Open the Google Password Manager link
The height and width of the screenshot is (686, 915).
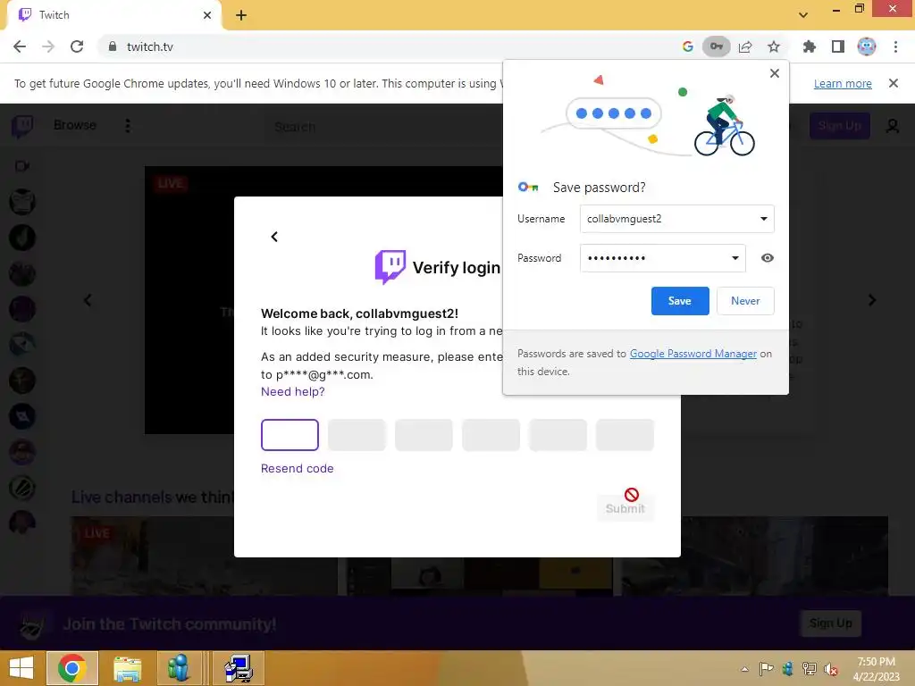tap(693, 354)
